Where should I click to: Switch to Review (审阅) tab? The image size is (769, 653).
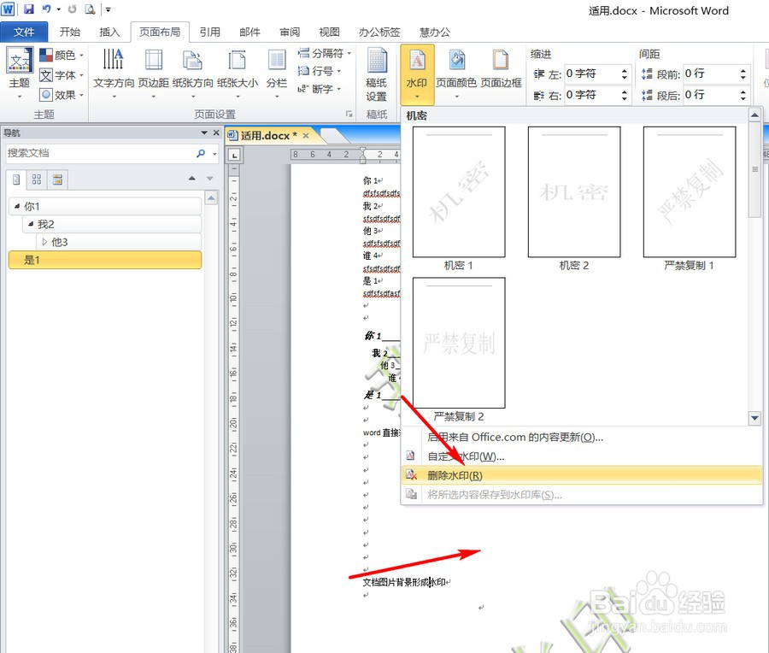(x=290, y=32)
